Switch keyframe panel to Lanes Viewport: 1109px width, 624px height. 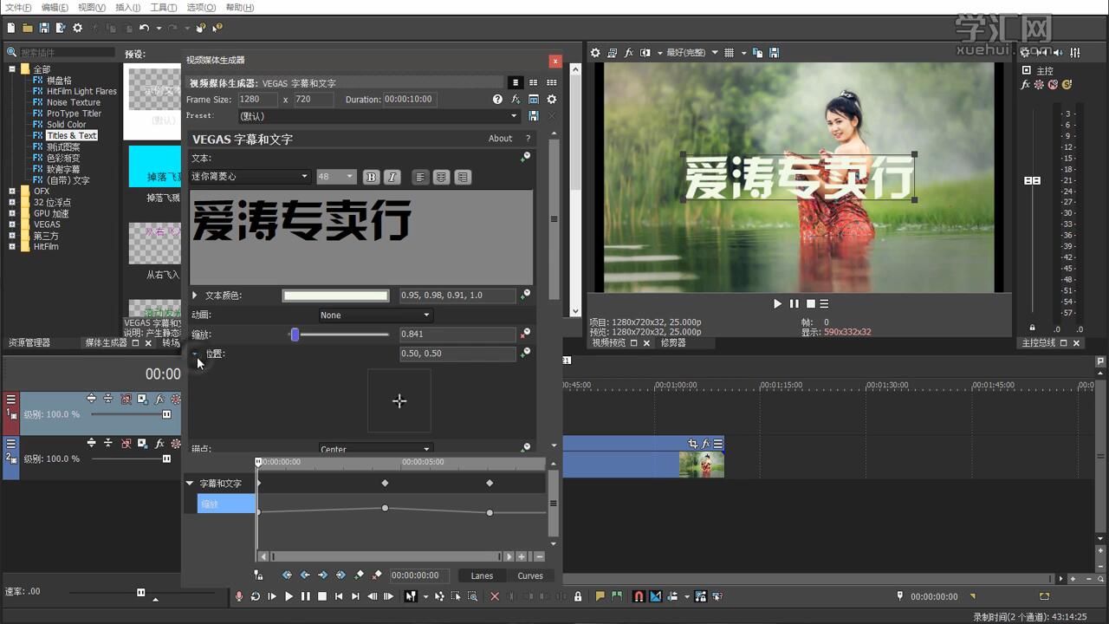(482, 575)
